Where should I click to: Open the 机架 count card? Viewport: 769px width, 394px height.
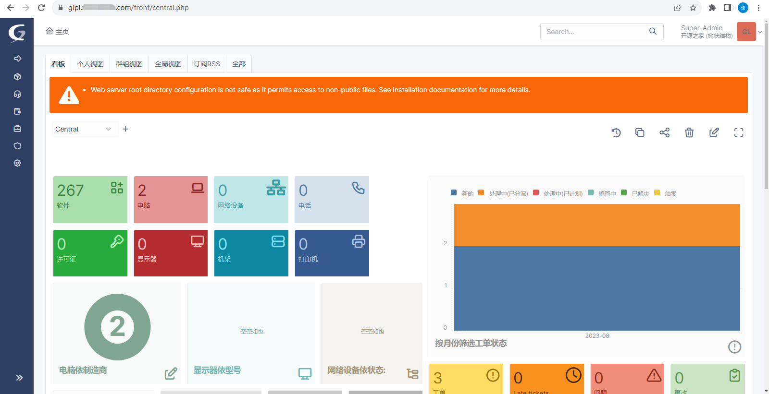pyautogui.click(x=251, y=253)
